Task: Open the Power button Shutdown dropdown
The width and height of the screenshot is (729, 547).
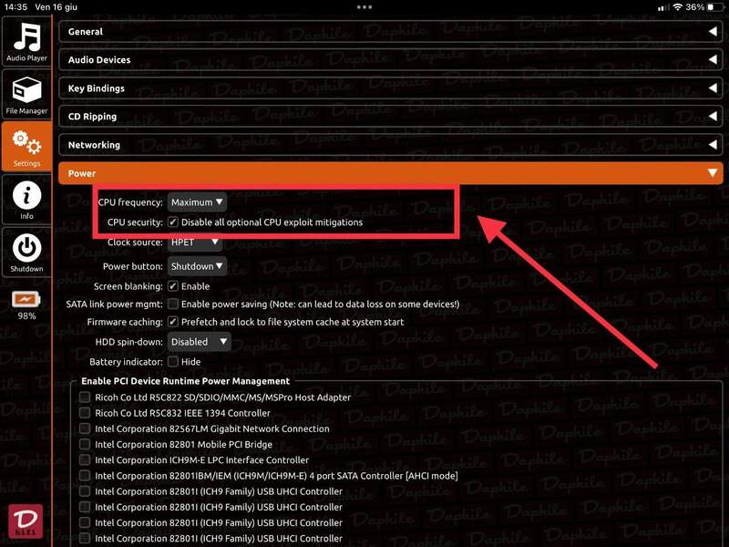Action: click(x=197, y=266)
